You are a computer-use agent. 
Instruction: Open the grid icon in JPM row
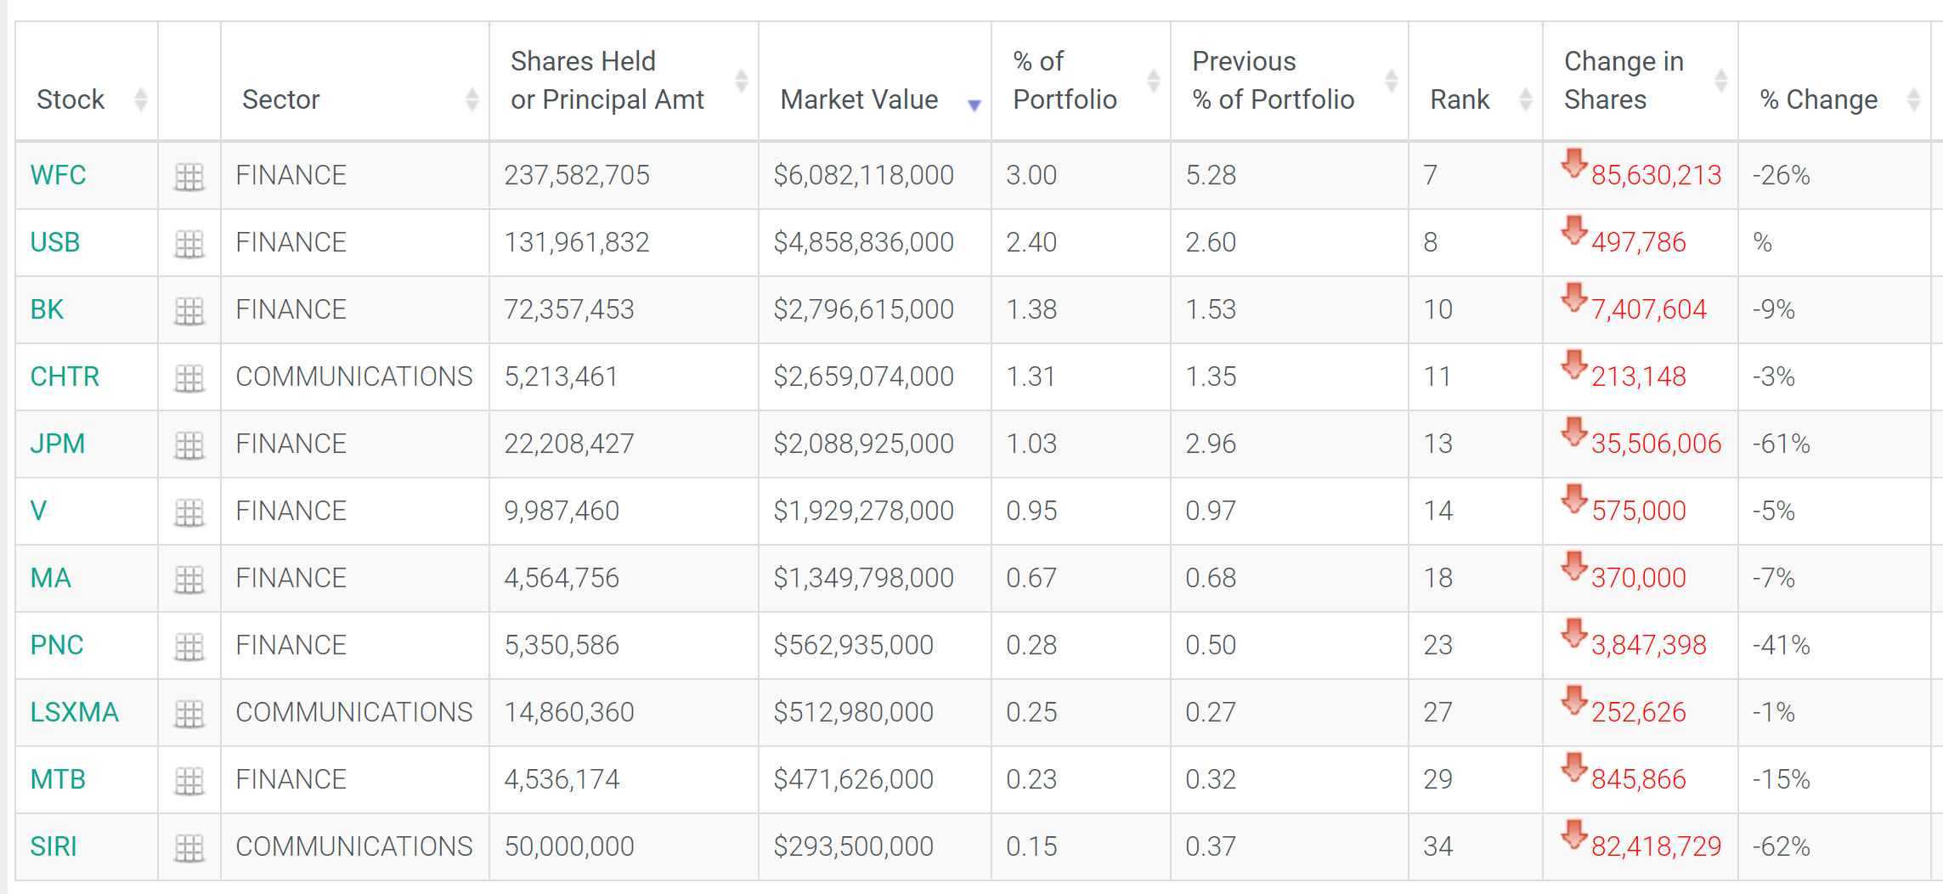click(189, 445)
